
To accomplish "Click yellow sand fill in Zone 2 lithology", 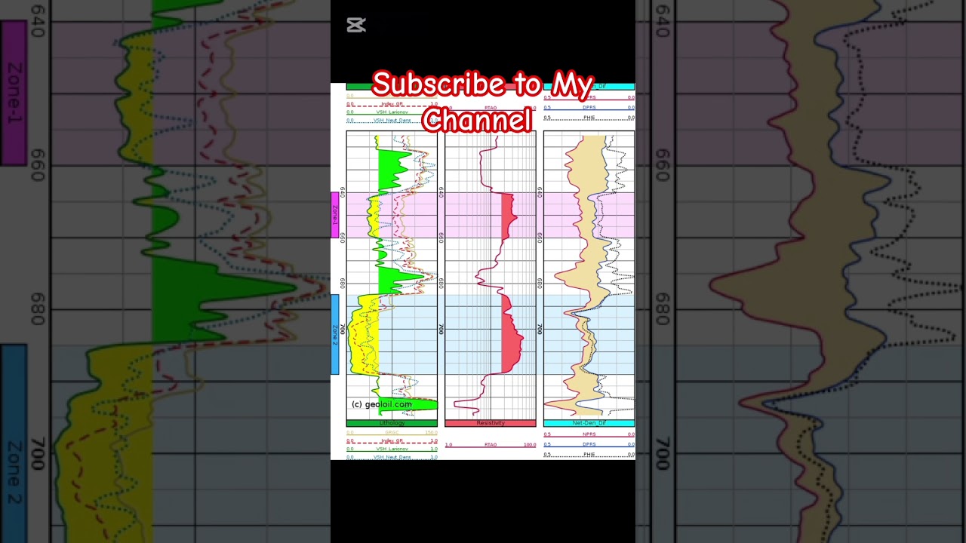I will tap(364, 336).
